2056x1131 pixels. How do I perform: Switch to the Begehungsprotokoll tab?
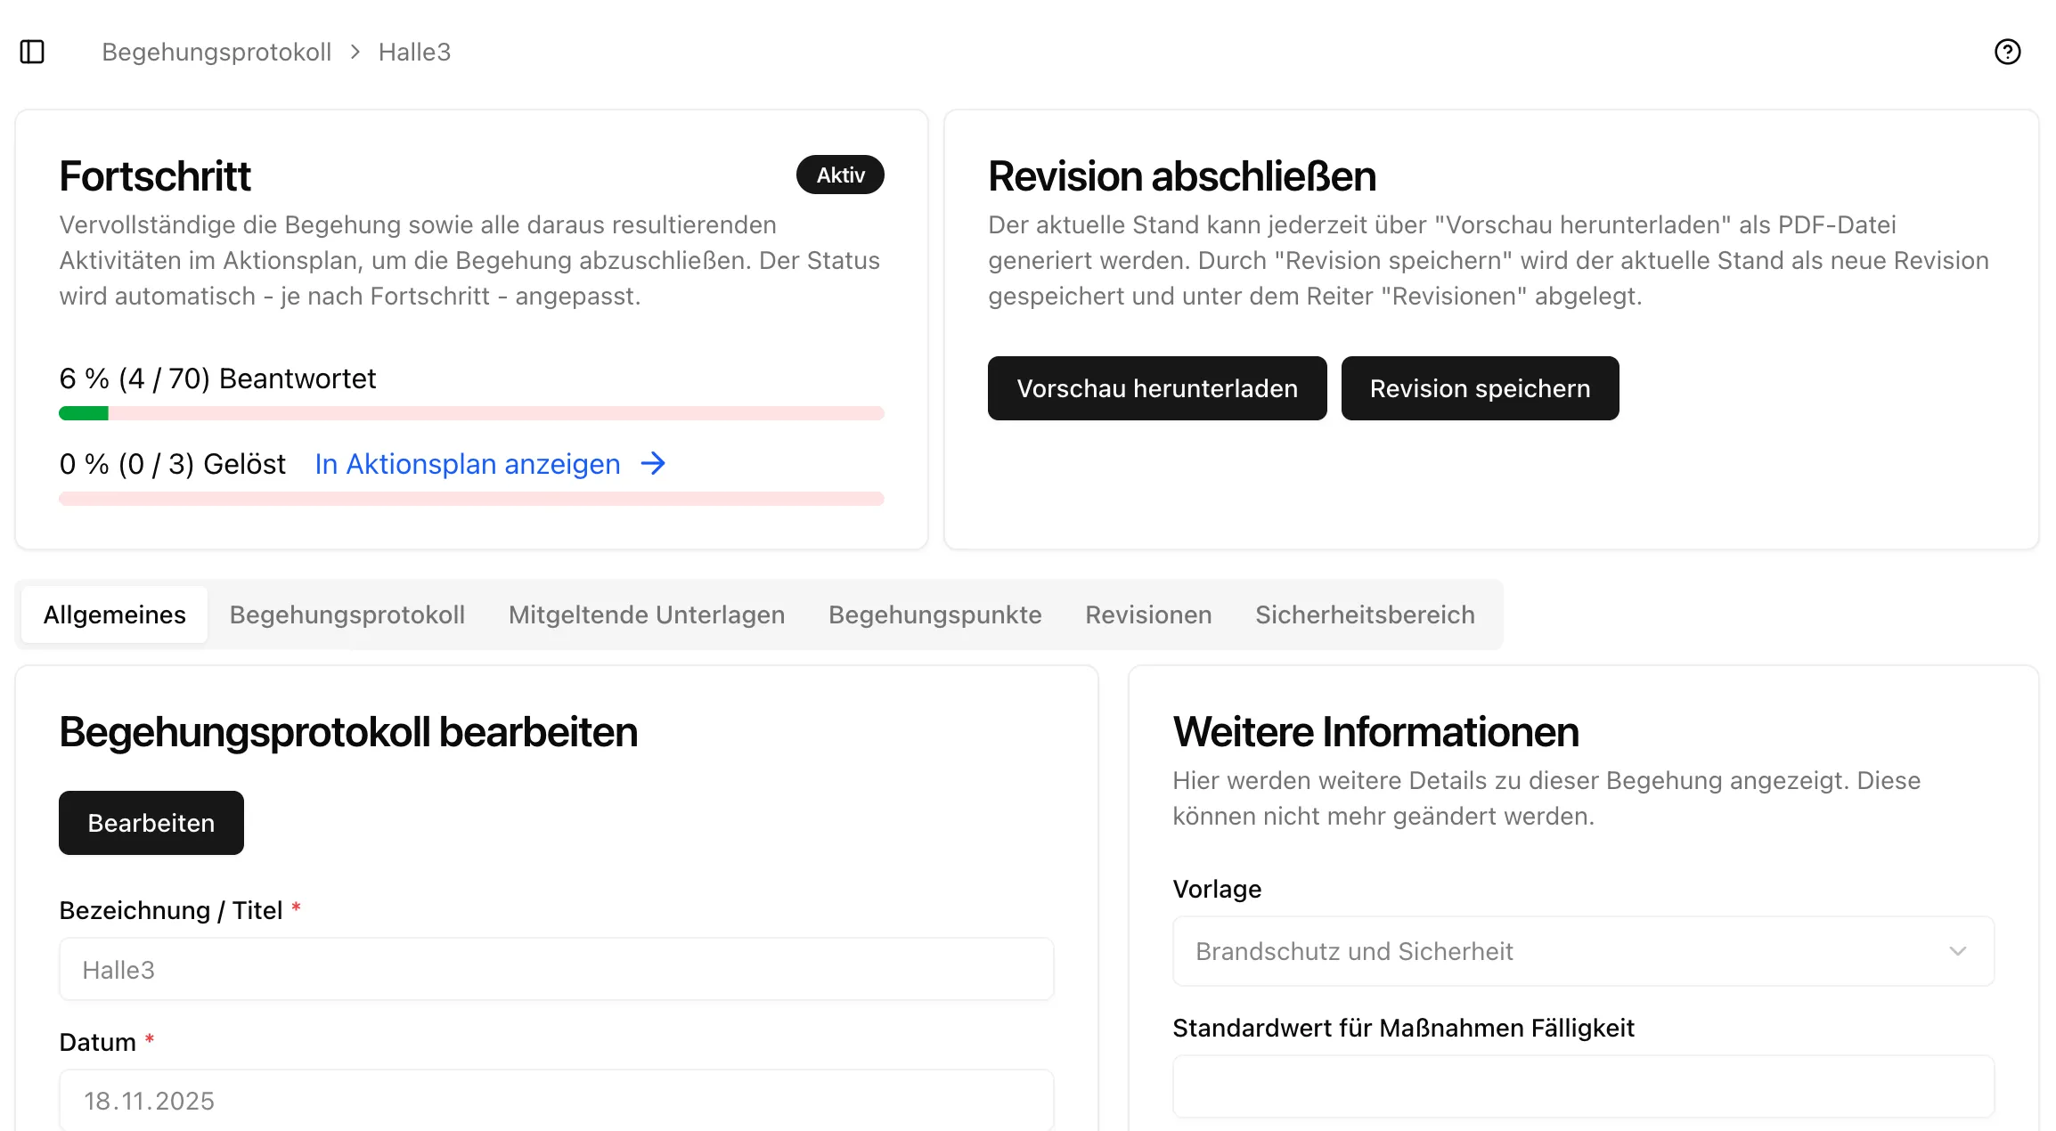click(x=347, y=614)
